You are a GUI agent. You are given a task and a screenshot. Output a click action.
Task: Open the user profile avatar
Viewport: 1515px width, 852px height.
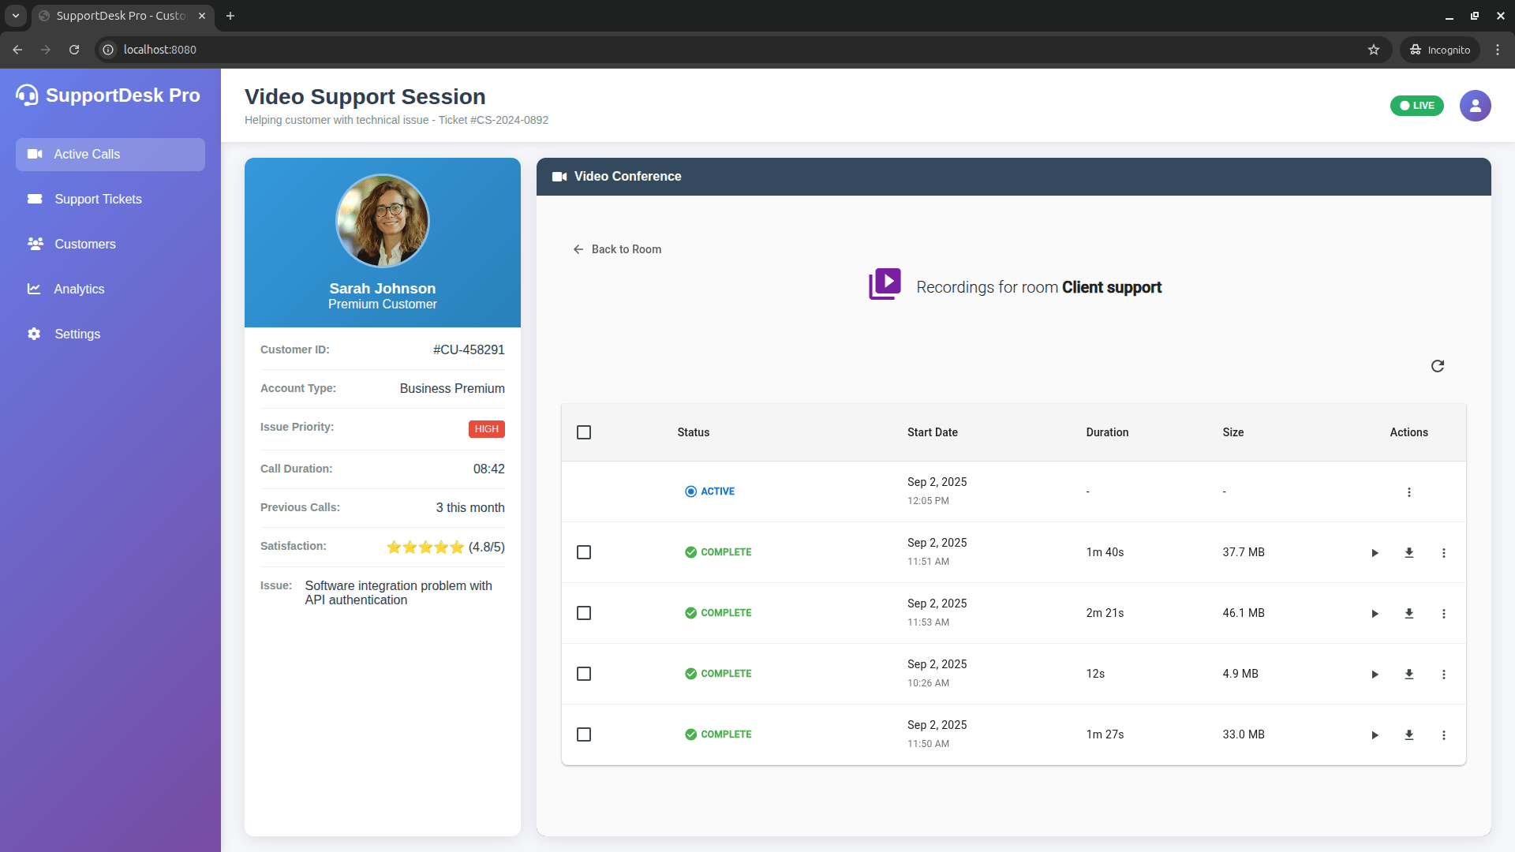1475,106
